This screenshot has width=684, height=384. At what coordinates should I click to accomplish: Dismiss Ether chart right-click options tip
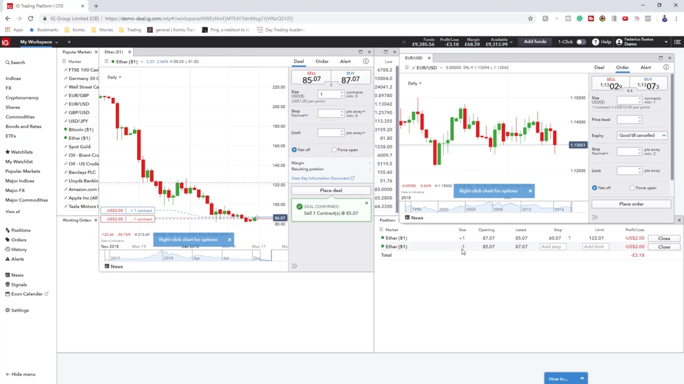229,240
